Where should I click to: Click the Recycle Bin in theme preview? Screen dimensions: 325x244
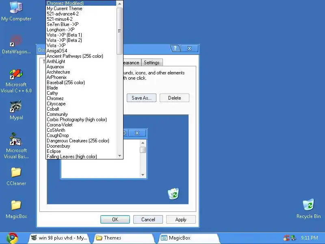tap(173, 194)
